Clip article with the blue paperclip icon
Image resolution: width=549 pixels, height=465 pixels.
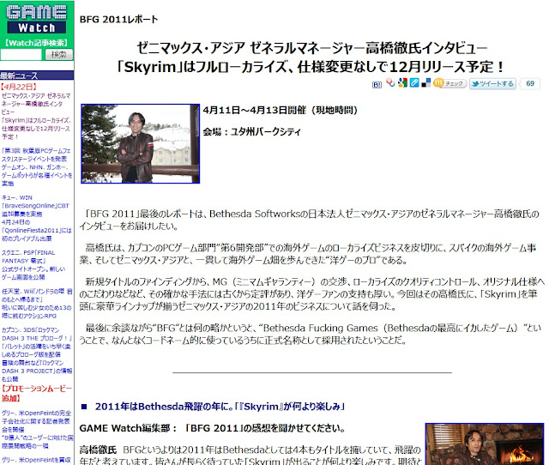coord(414,83)
